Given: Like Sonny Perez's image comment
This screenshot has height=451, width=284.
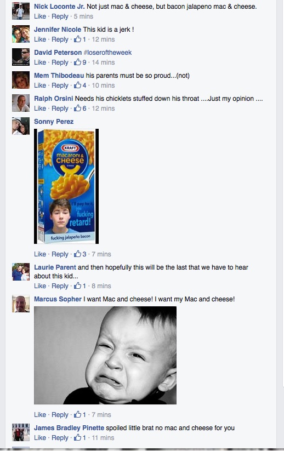Looking at the screenshot, I should 40,254.
